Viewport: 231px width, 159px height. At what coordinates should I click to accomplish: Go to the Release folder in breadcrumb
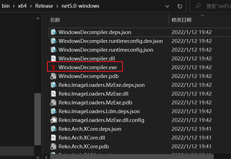[44, 6]
